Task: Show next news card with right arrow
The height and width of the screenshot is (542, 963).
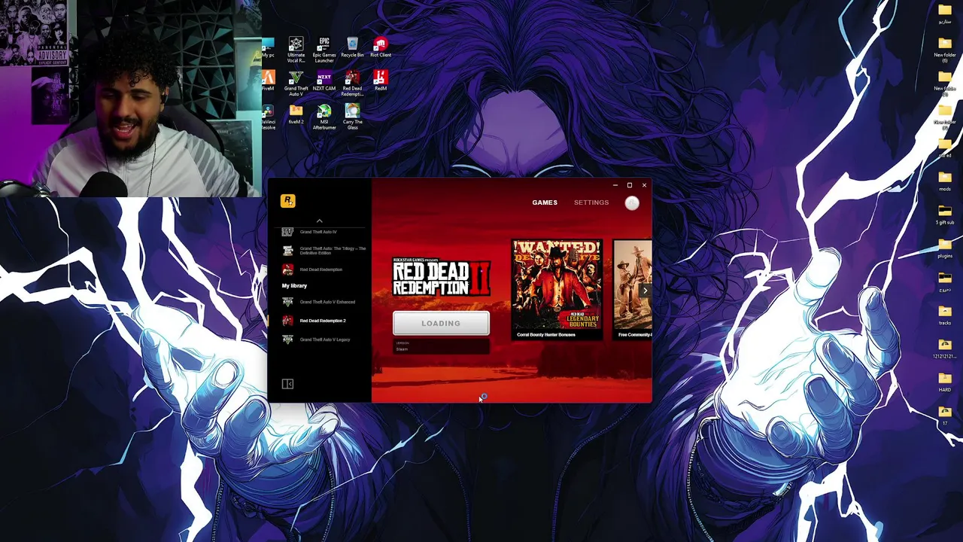Action: [645, 291]
